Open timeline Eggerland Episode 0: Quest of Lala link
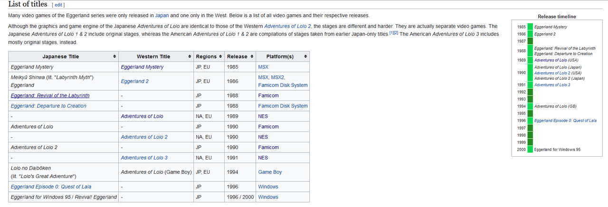Image resolution: width=608 pixels, height=207 pixels. click(565, 121)
